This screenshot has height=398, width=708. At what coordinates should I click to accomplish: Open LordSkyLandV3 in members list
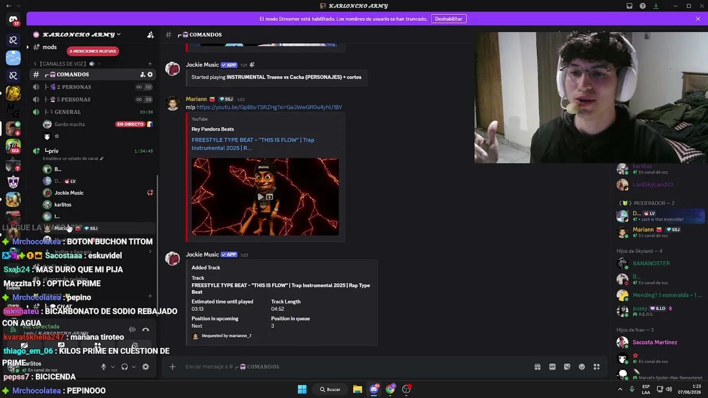tap(659, 185)
